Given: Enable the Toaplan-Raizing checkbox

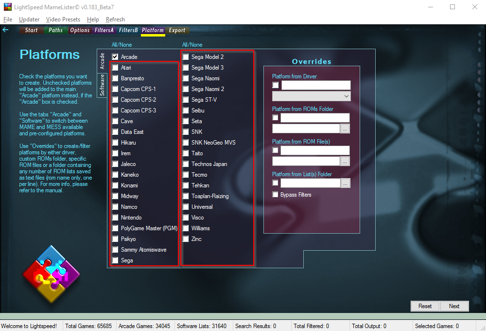Looking at the screenshot, I should coord(185,196).
